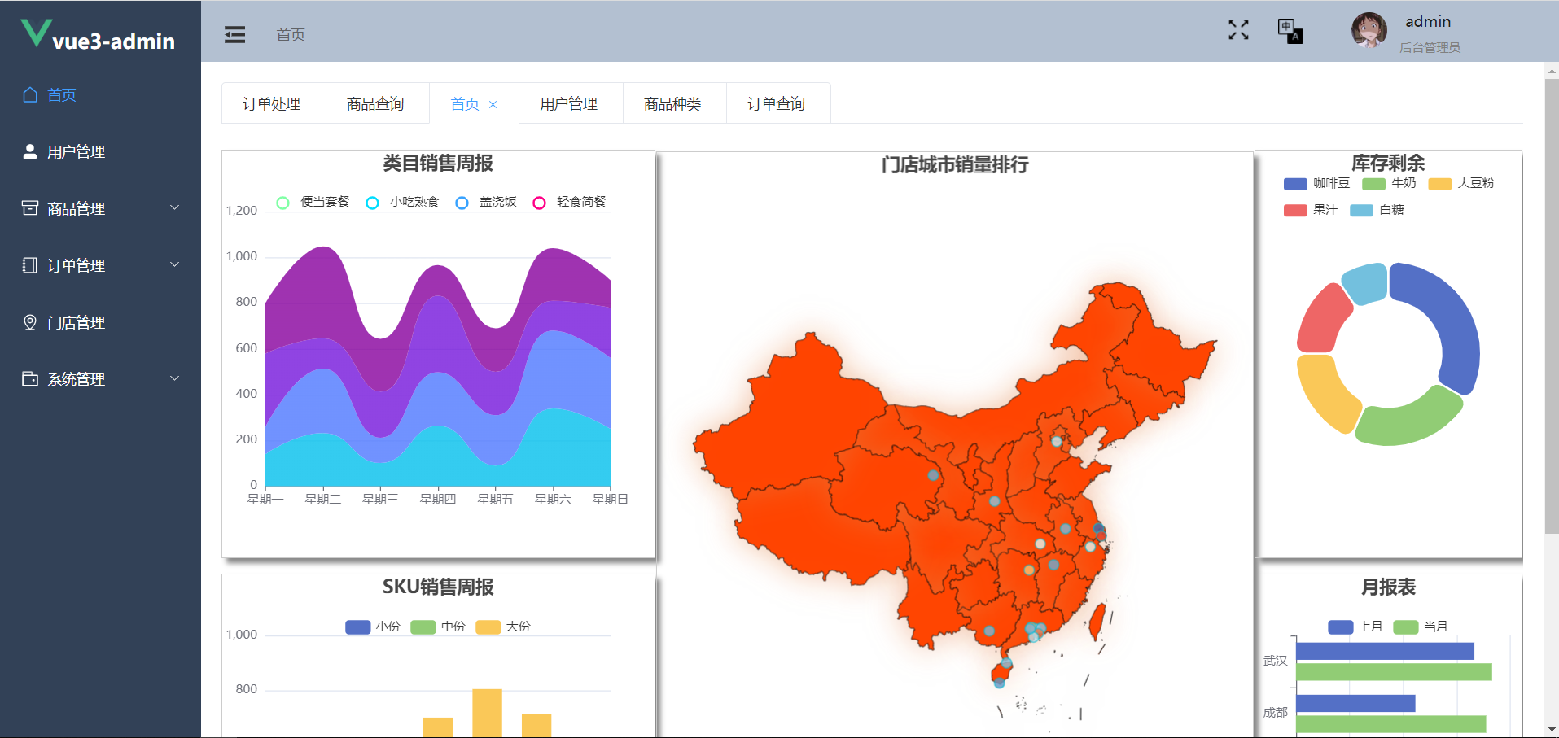Click the 月报表 chart title
This screenshot has width=1559, height=738.
pos(1389,587)
